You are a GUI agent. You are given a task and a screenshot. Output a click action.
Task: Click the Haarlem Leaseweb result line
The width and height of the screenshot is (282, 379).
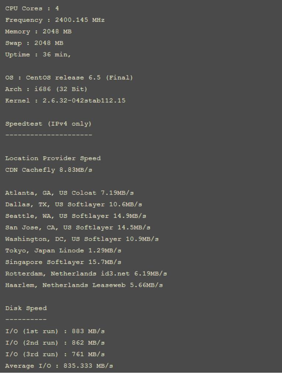84,285
